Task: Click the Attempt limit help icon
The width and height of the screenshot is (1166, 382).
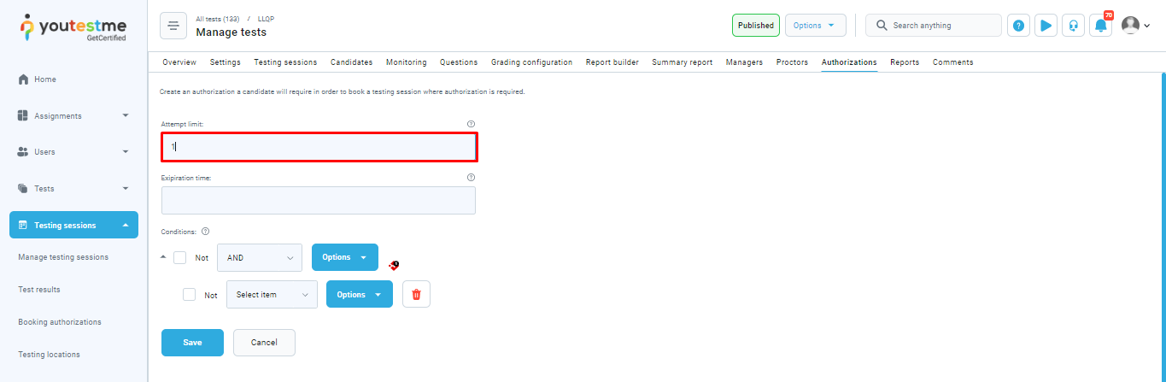Action: point(471,124)
